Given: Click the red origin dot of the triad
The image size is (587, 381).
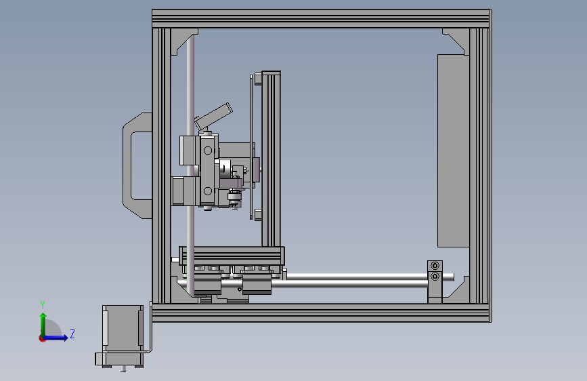Looking at the screenshot, I should click(x=42, y=338).
